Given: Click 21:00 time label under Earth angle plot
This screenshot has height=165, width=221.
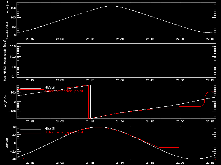Looking at the screenshot, I should tap(60, 39).
